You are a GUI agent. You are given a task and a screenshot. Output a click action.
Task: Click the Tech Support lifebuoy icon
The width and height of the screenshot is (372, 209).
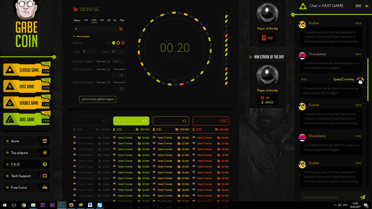[45, 176]
